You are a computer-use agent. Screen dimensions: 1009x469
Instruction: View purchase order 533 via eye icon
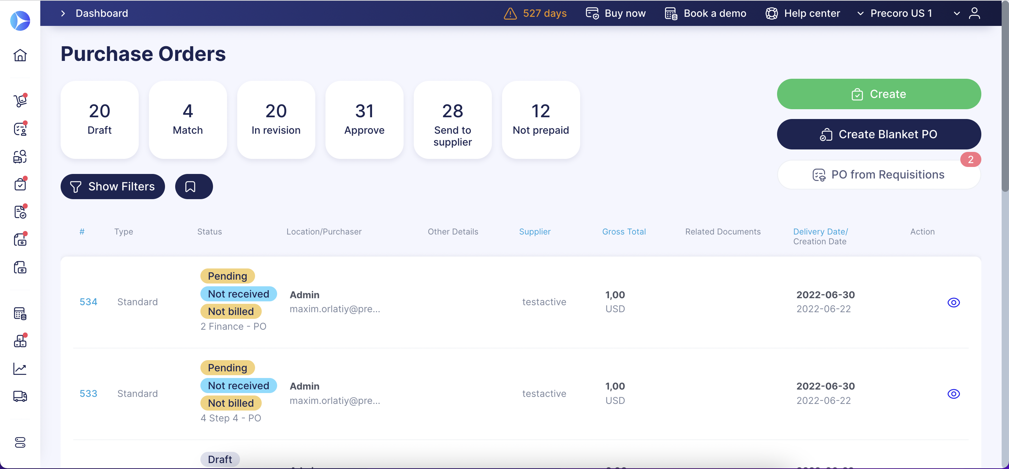[953, 394]
